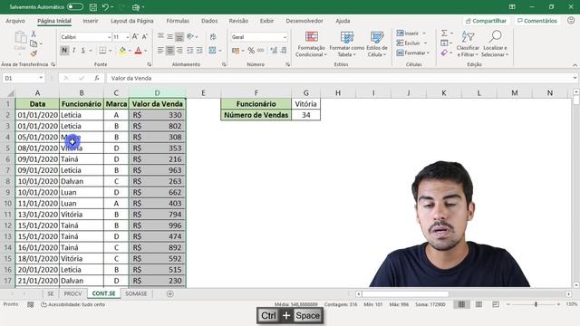This screenshot has width=580, height=326.
Task: Click the Cut scissors icon
Action: (x=34, y=34)
